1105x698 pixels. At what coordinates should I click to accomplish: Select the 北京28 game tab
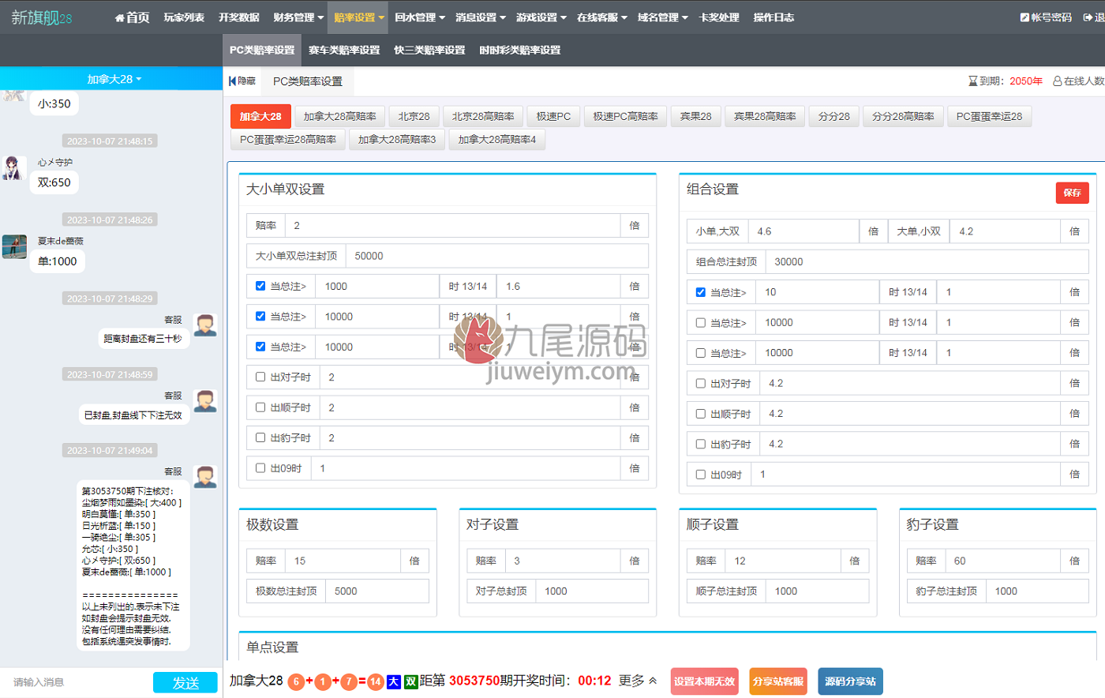[414, 116]
